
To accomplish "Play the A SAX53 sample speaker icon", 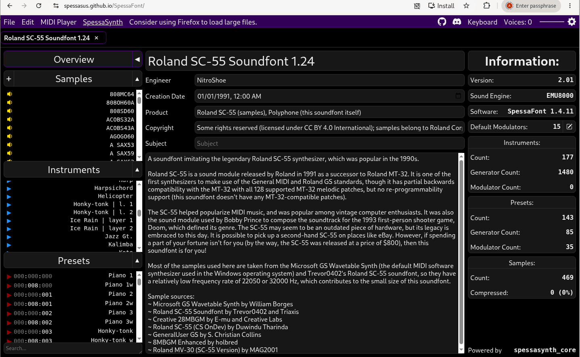I will click(10, 145).
